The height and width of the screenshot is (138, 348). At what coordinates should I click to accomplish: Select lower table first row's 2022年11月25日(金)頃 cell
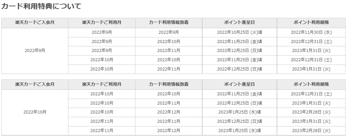coord(239,94)
